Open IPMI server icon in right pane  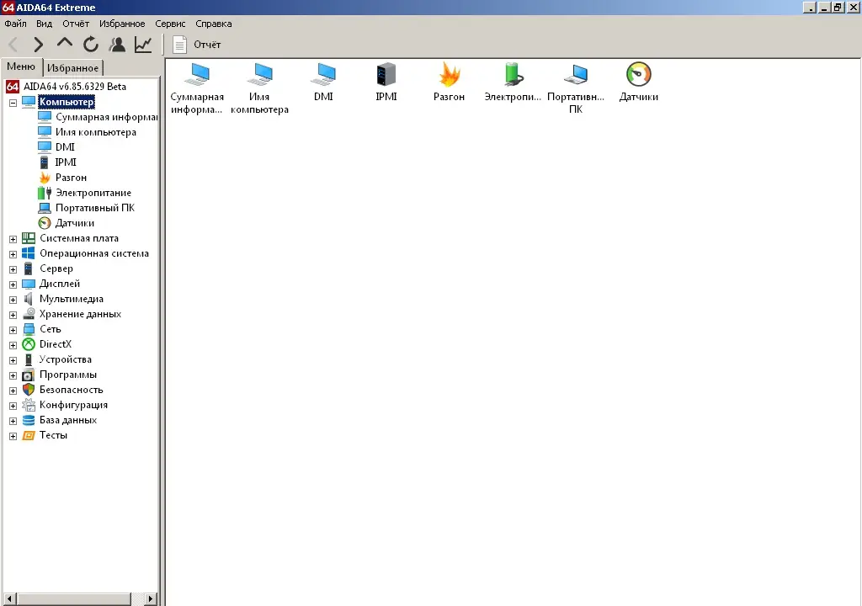pos(386,82)
